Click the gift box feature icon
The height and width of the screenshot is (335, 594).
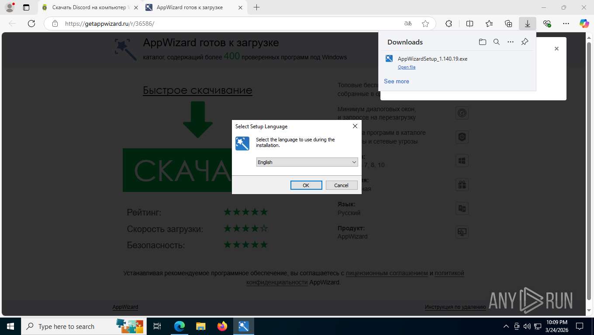pyautogui.click(x=462, y=185)
